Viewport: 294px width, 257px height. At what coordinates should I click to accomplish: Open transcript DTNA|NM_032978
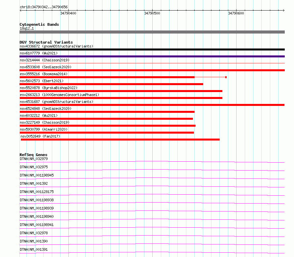[x=34, y=233]
